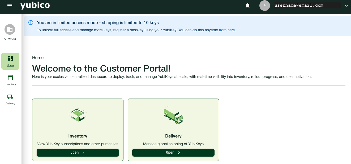
Task: Select the AF MyOrg organization icon
Action: [10, 29]
